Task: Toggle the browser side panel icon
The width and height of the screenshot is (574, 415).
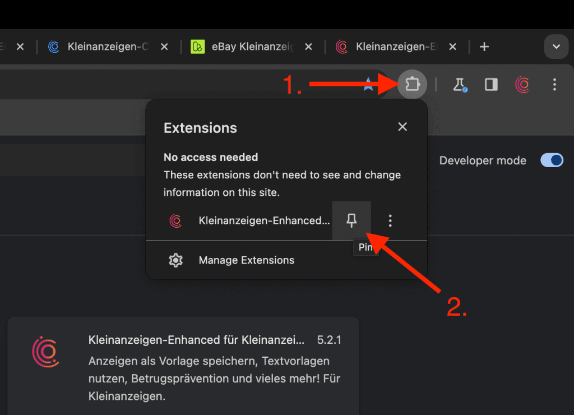Action: (491, 85)
